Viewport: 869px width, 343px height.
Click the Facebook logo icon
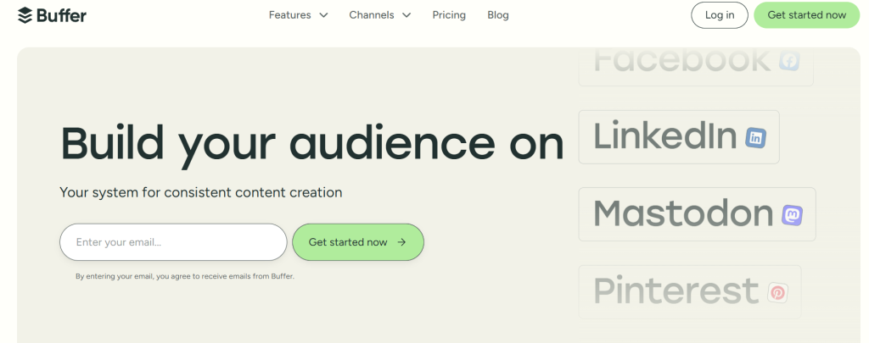[x=789, y=60]
